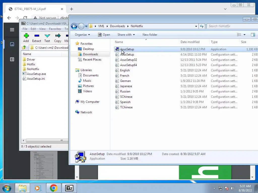The height and width of the screenshot is (193, 258).
Task: Open the View menu in 7-Zip
Action: [42, 29]
